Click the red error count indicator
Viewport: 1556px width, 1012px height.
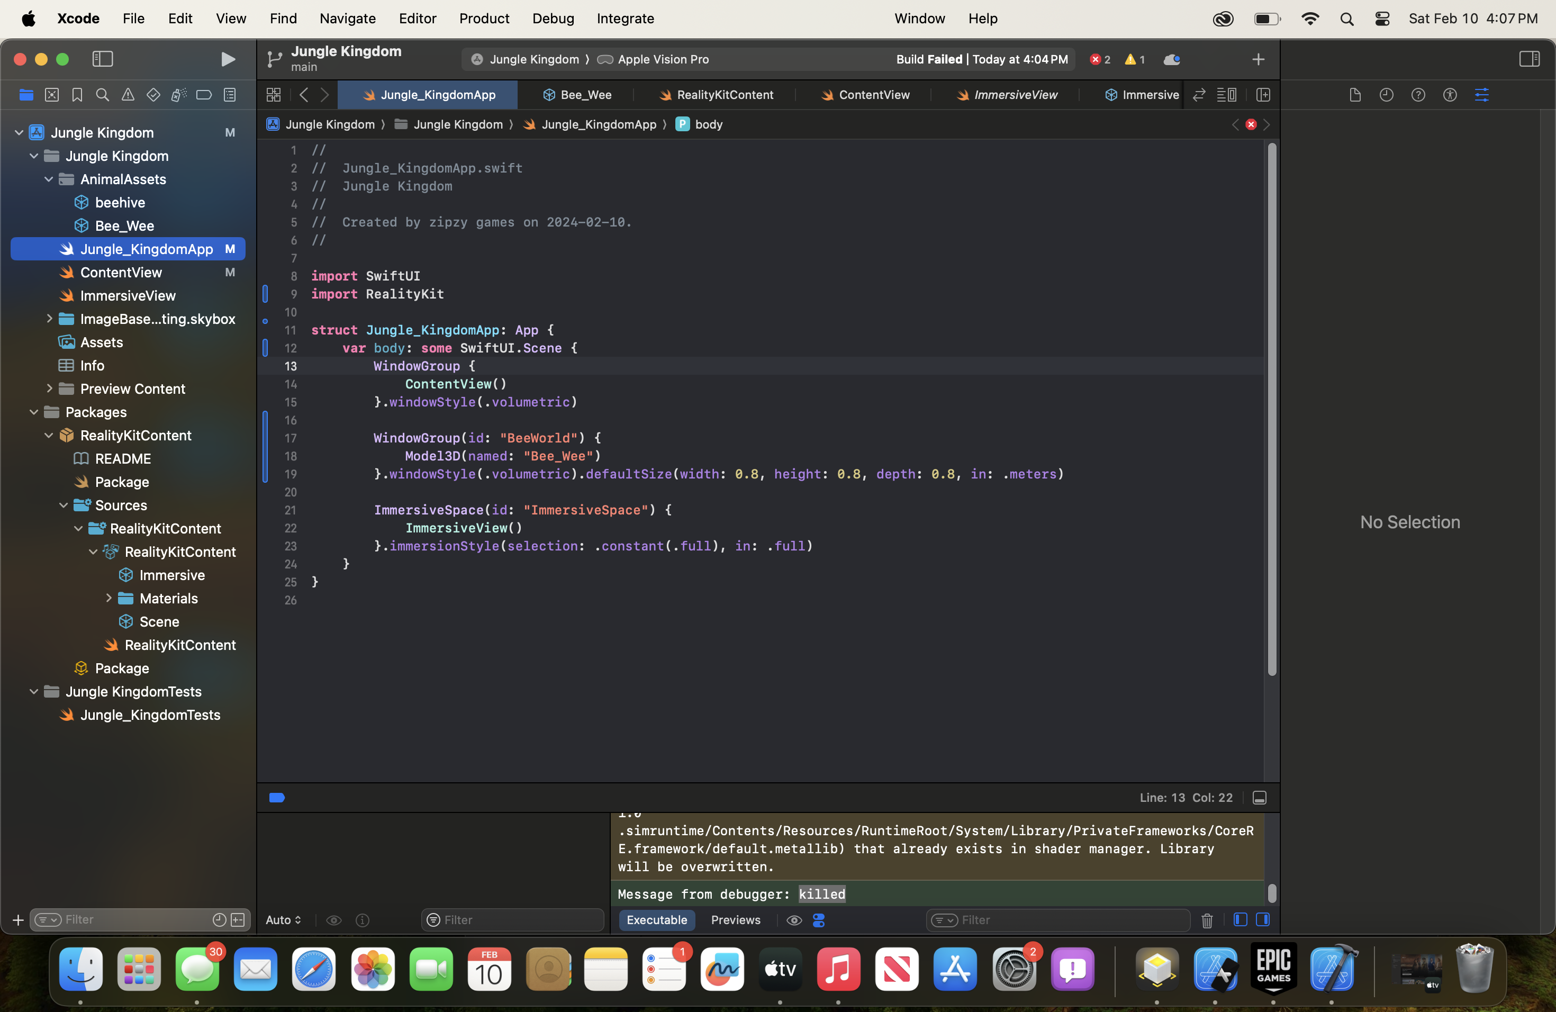coord(1100,59)
